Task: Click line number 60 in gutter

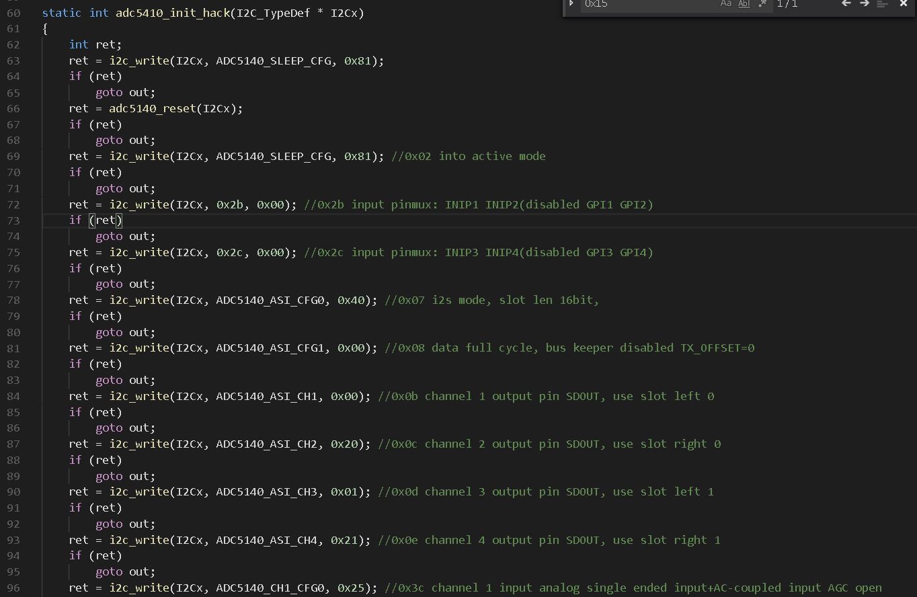Action: (13, 13)
